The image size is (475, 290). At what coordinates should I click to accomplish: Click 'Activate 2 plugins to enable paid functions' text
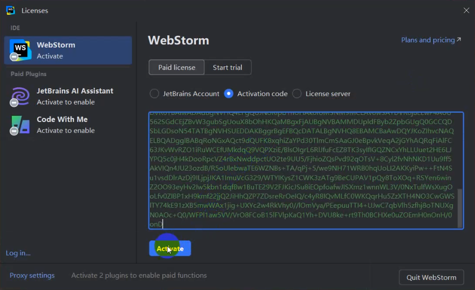coord(139,276)
